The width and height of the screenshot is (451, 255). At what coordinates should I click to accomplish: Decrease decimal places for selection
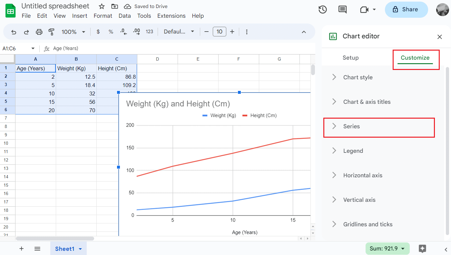click(x=123, y=32)
